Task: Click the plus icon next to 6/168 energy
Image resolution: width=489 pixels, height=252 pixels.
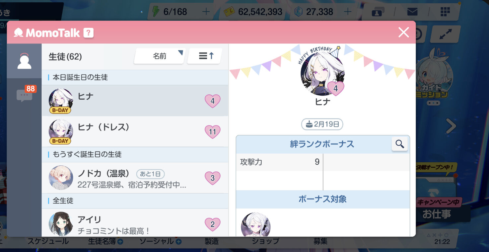Action: coord(206,12)
